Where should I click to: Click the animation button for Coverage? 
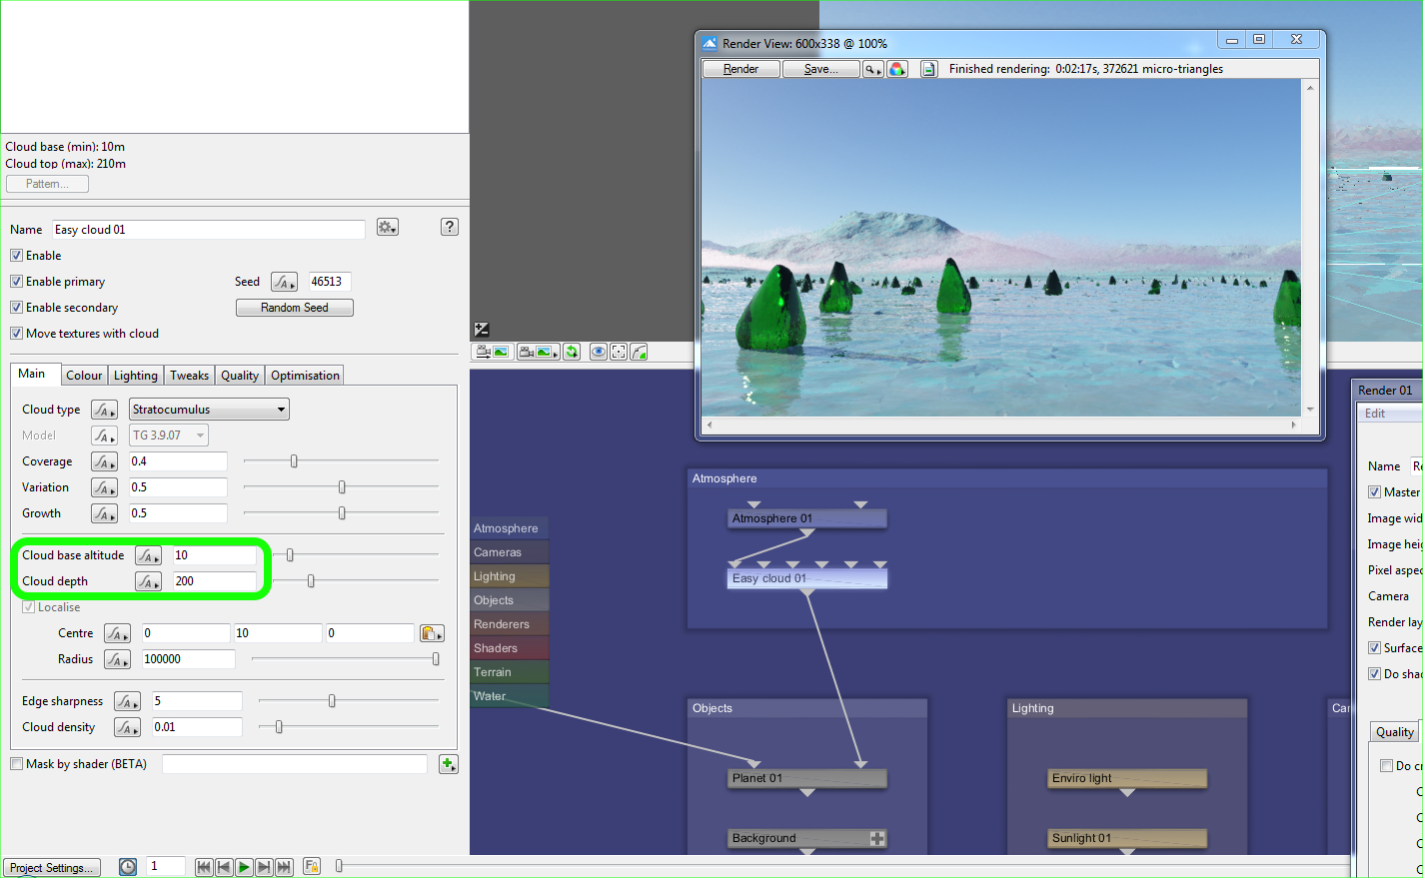(105, 461)
